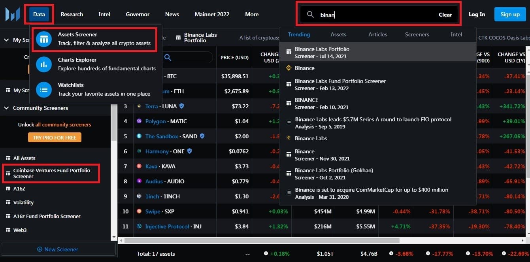530x262 pixels.
Task: Open the Harmony asset link
Action: click(157, 151)
